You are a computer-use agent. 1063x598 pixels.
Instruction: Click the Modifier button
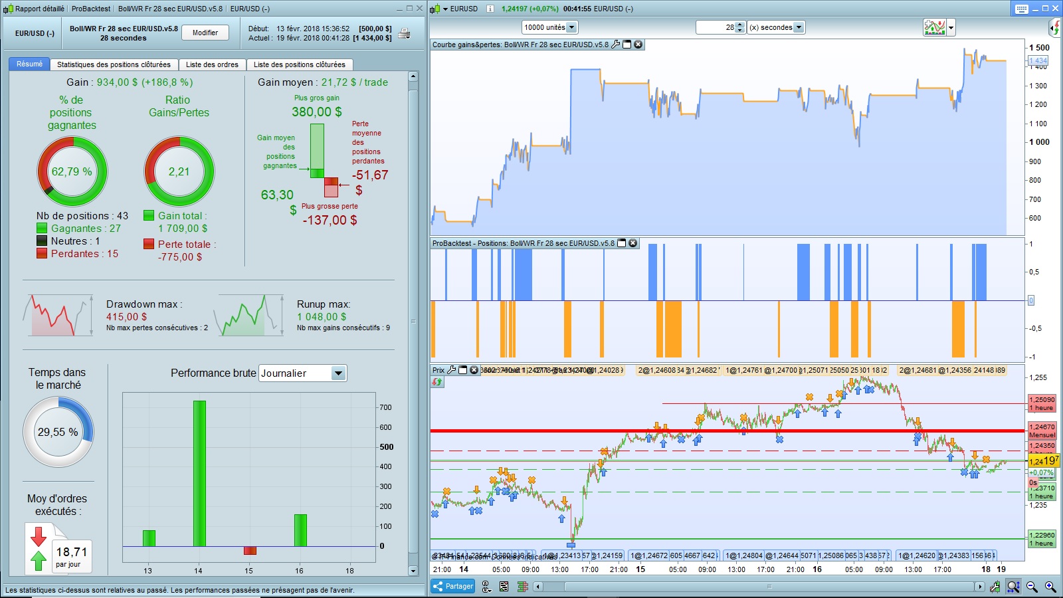[x=205, y=33]
